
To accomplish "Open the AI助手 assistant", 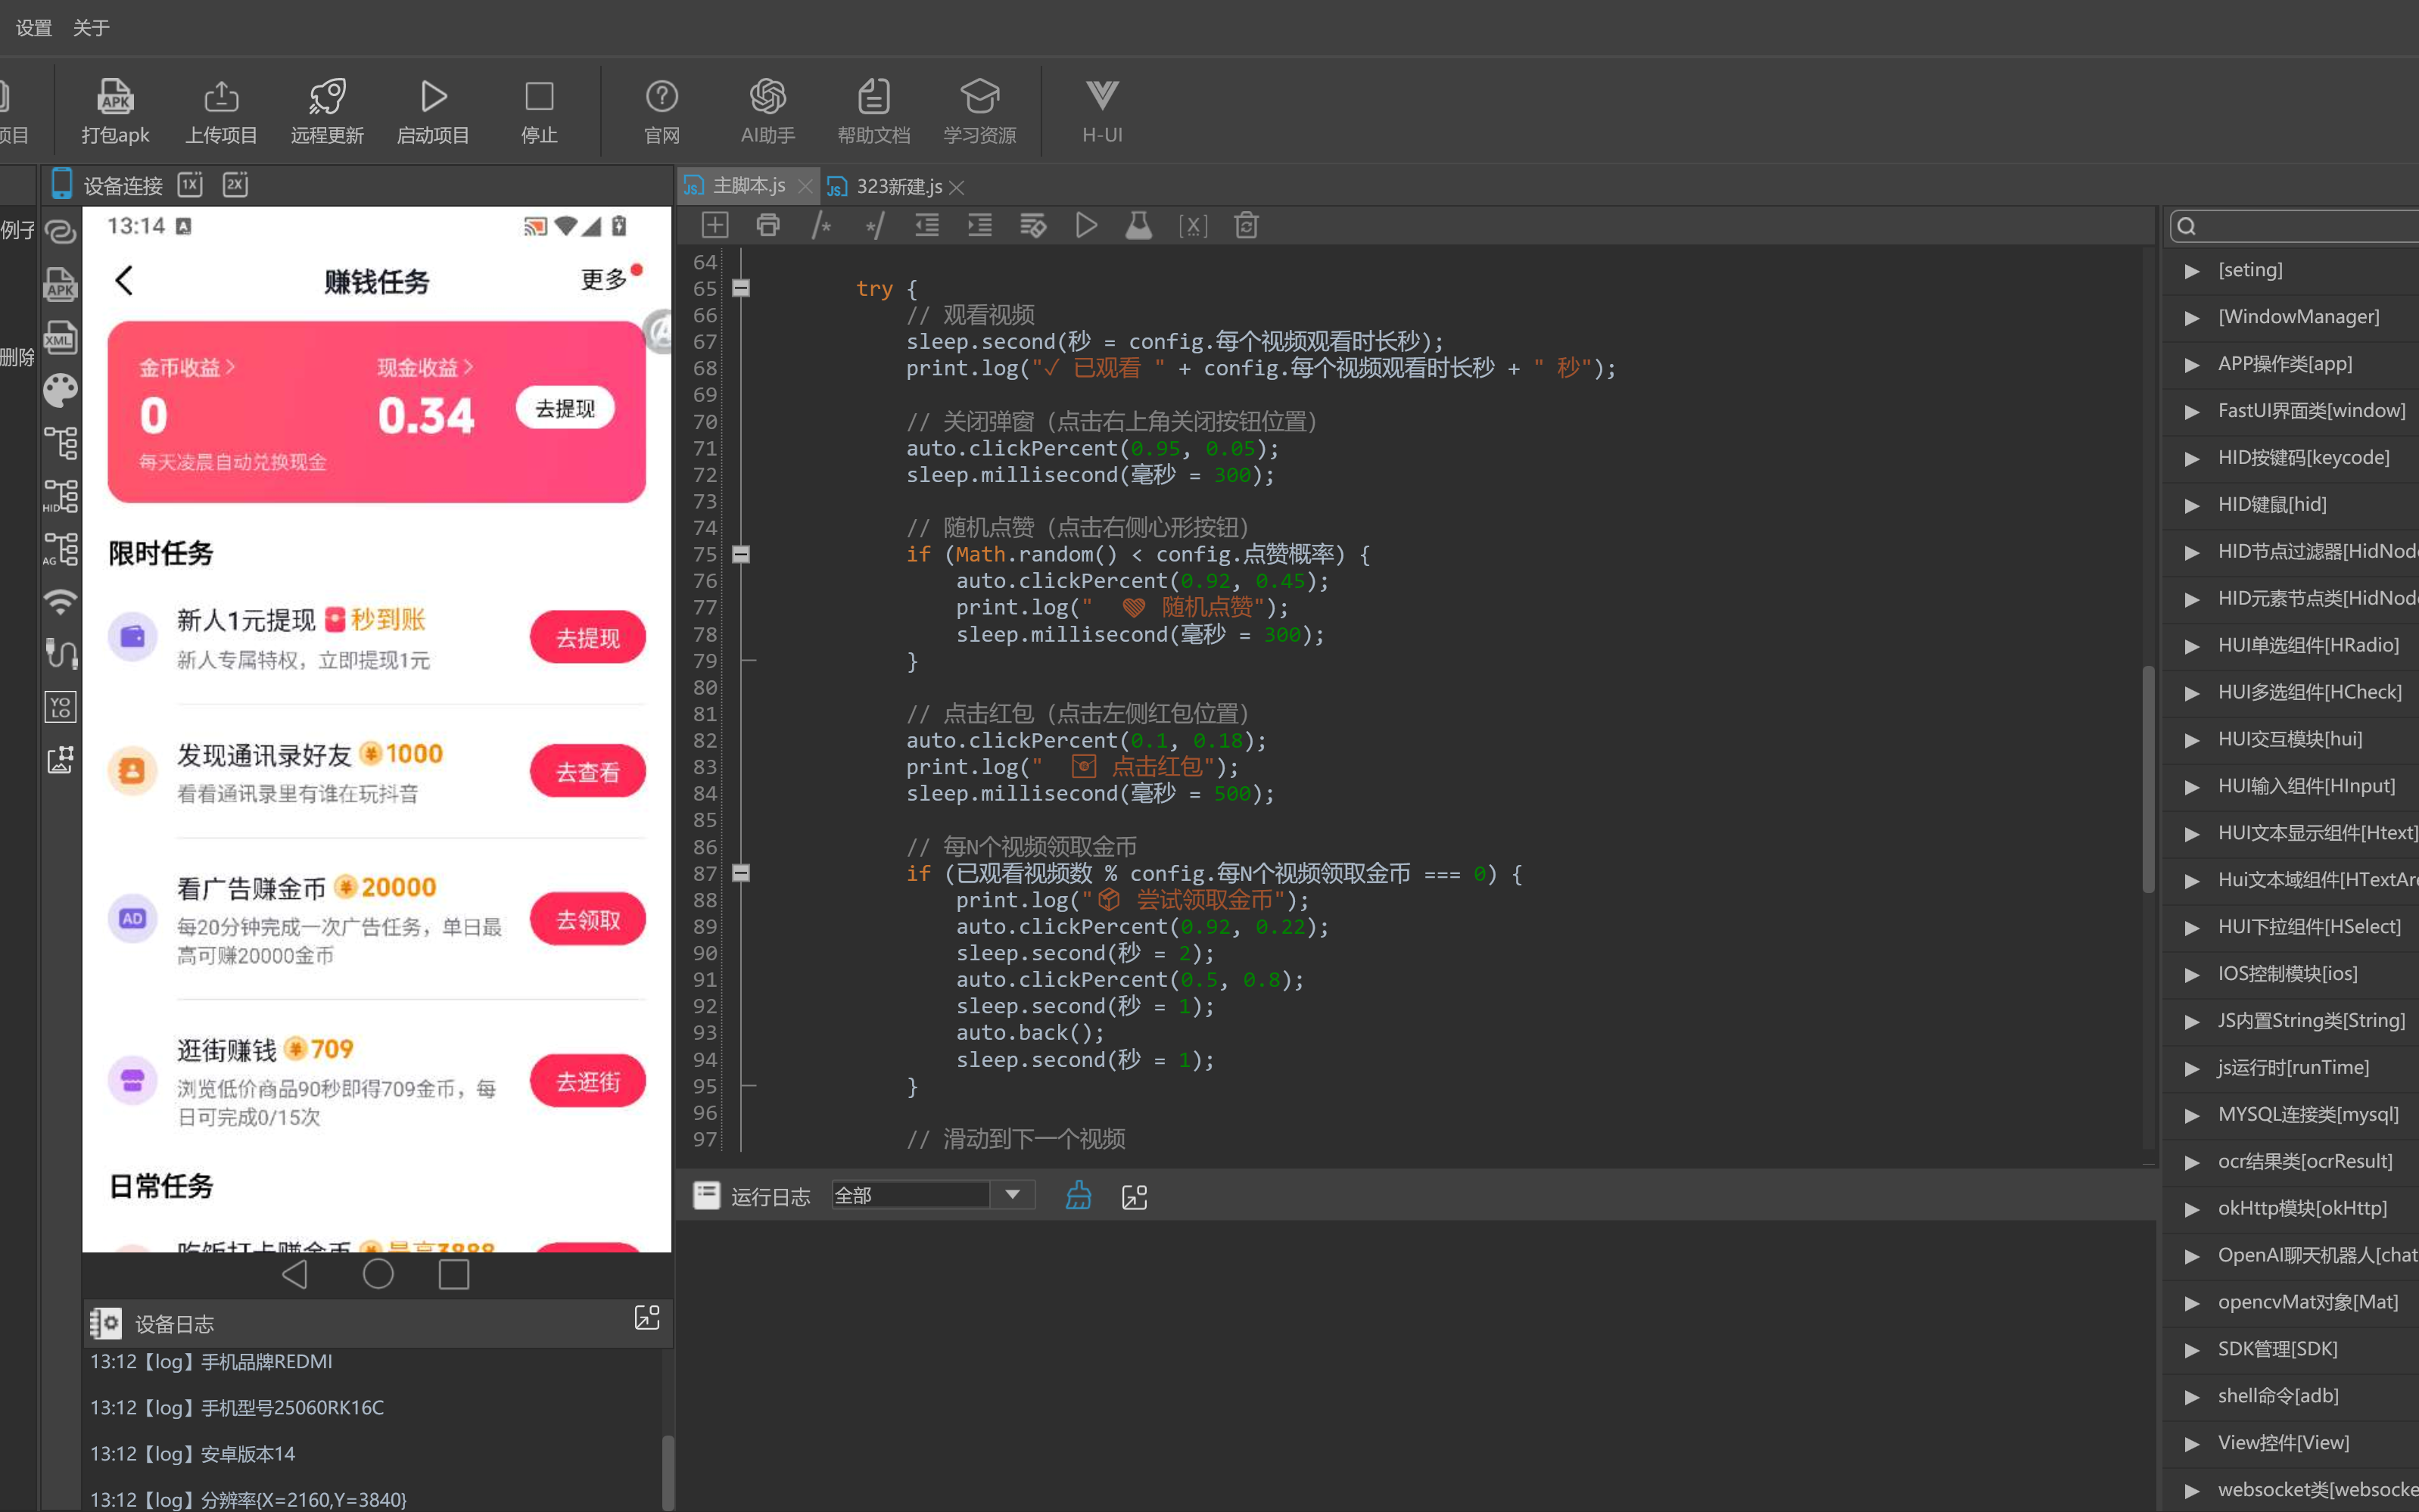I will (x=767, y=111).
